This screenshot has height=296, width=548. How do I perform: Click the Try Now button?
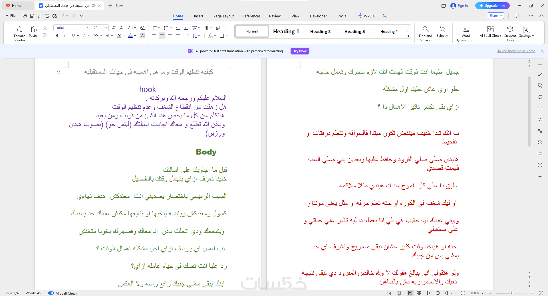point(300,51)
